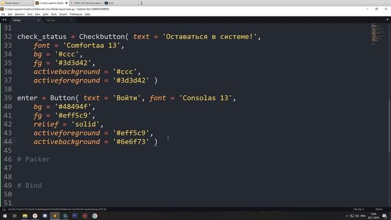
Task: Click the '#6e6f73' color value
Action: point(131,142)
